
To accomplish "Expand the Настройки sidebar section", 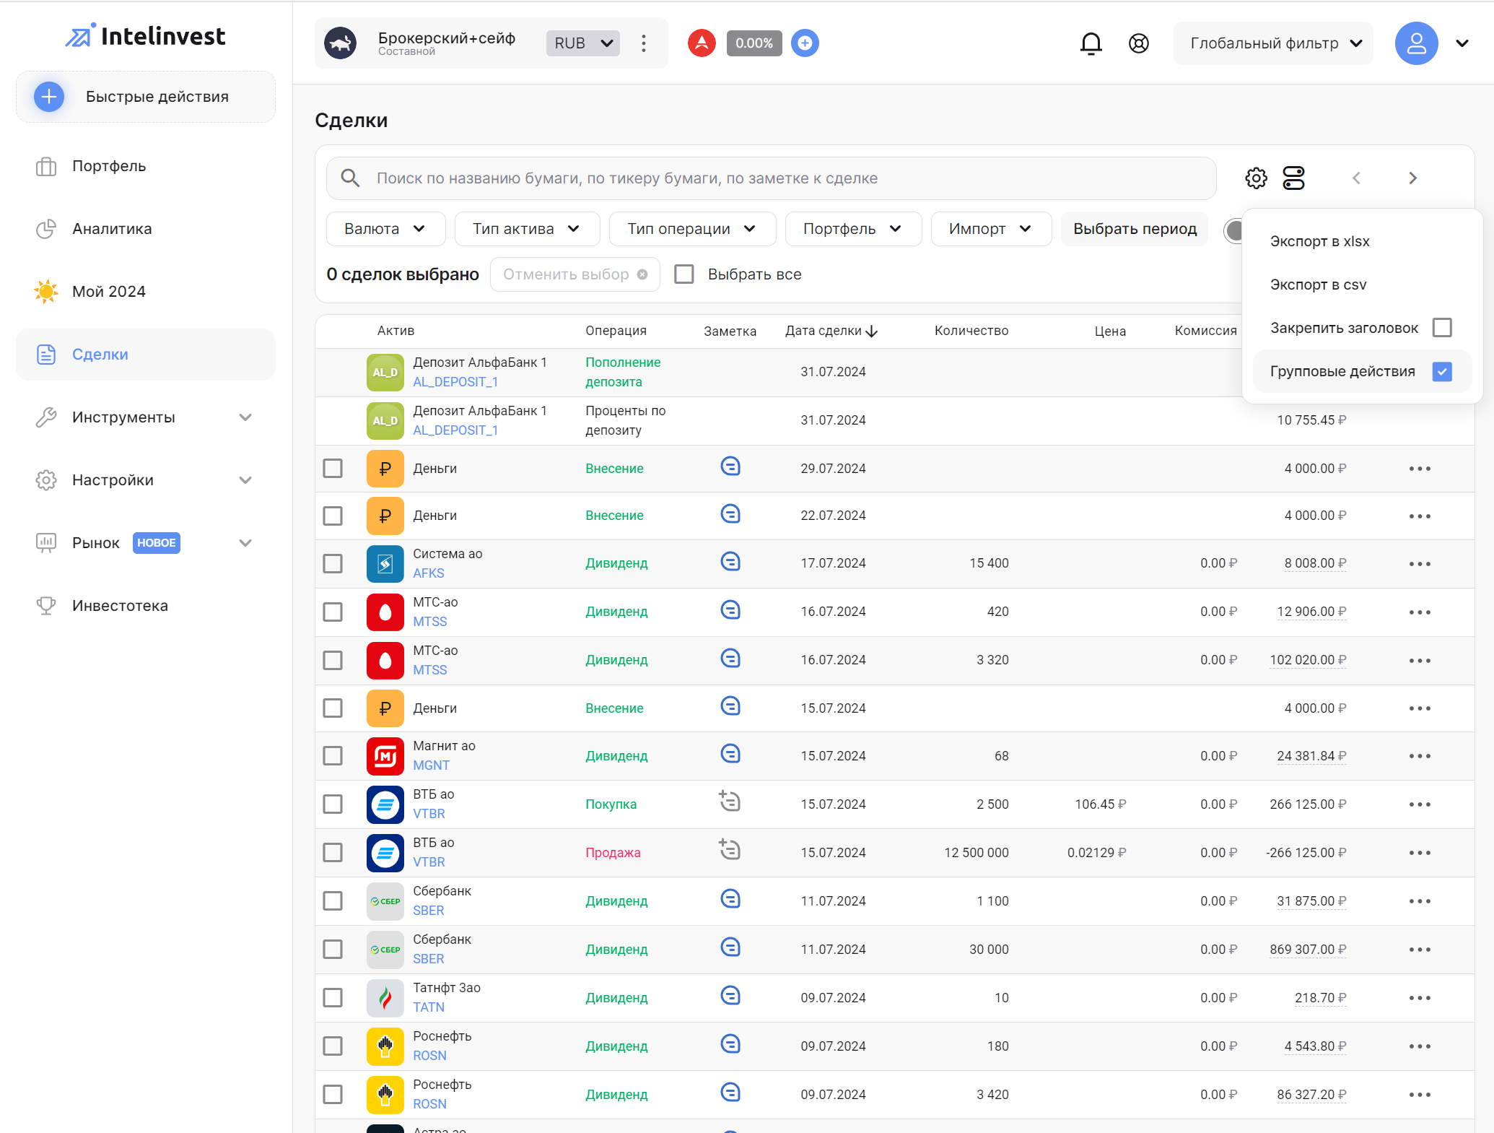I will tap(245, 480).
